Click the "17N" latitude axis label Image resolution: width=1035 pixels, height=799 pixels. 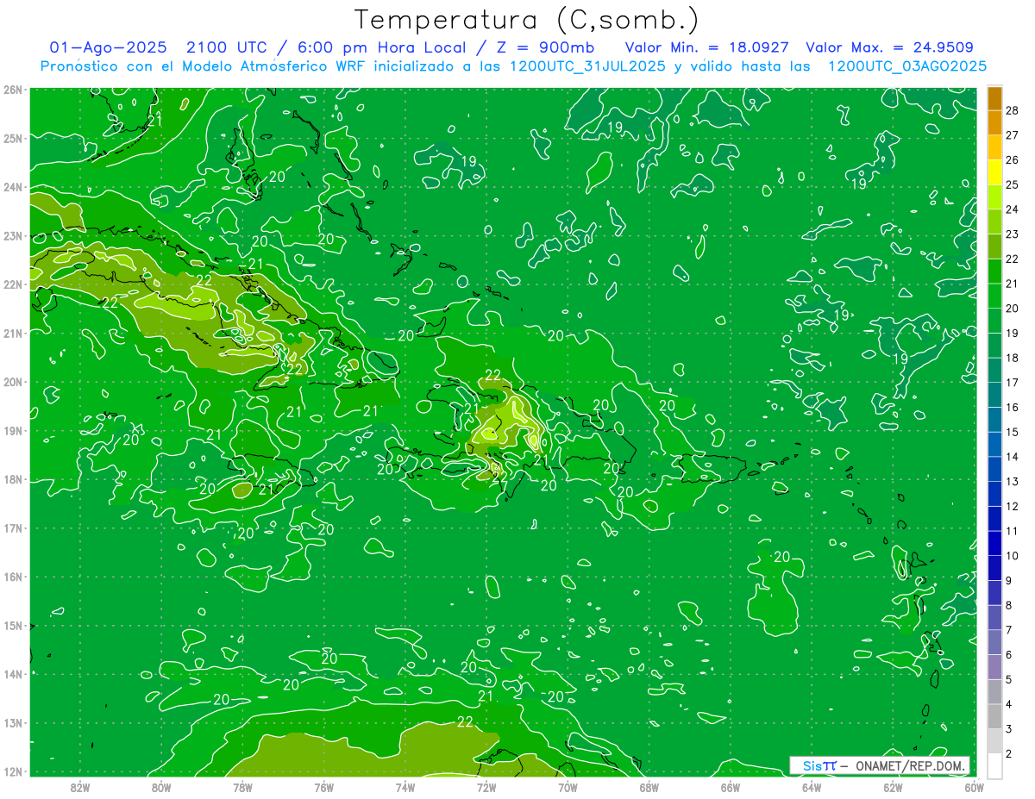[x=13, y=528]
